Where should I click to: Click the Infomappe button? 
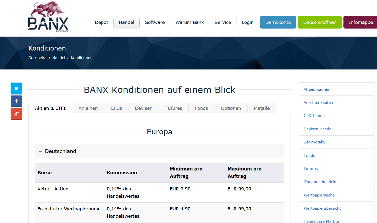coord(360,22)
